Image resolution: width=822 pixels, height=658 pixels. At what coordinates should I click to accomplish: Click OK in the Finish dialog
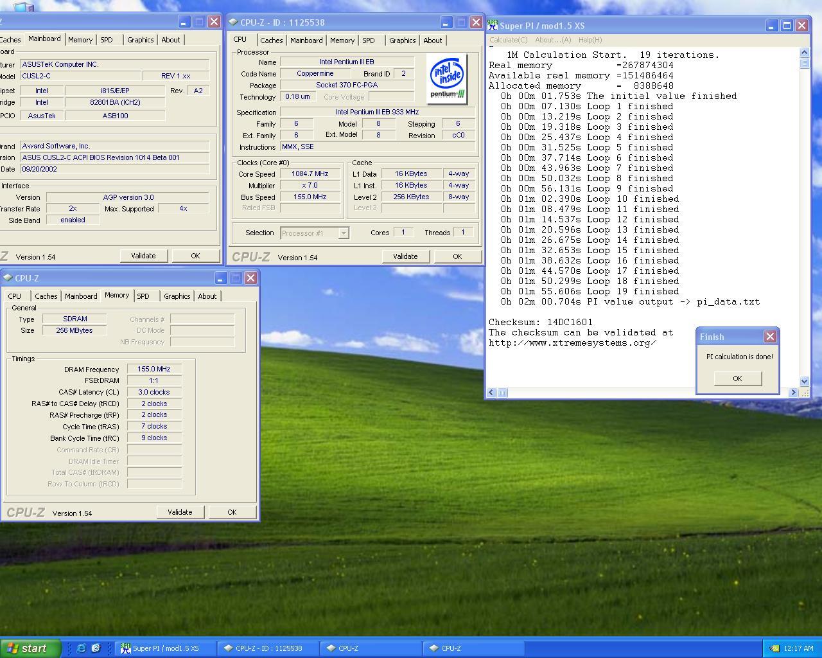(737, 378)
